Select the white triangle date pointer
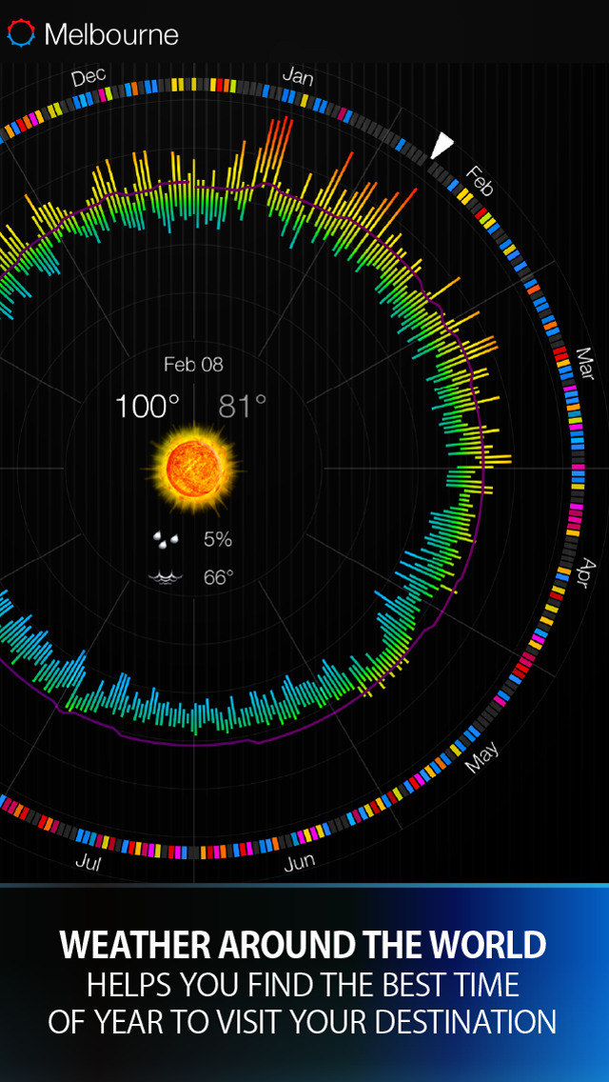The height and width of the screenshot is (1082, 609). [x=441, y=146]
